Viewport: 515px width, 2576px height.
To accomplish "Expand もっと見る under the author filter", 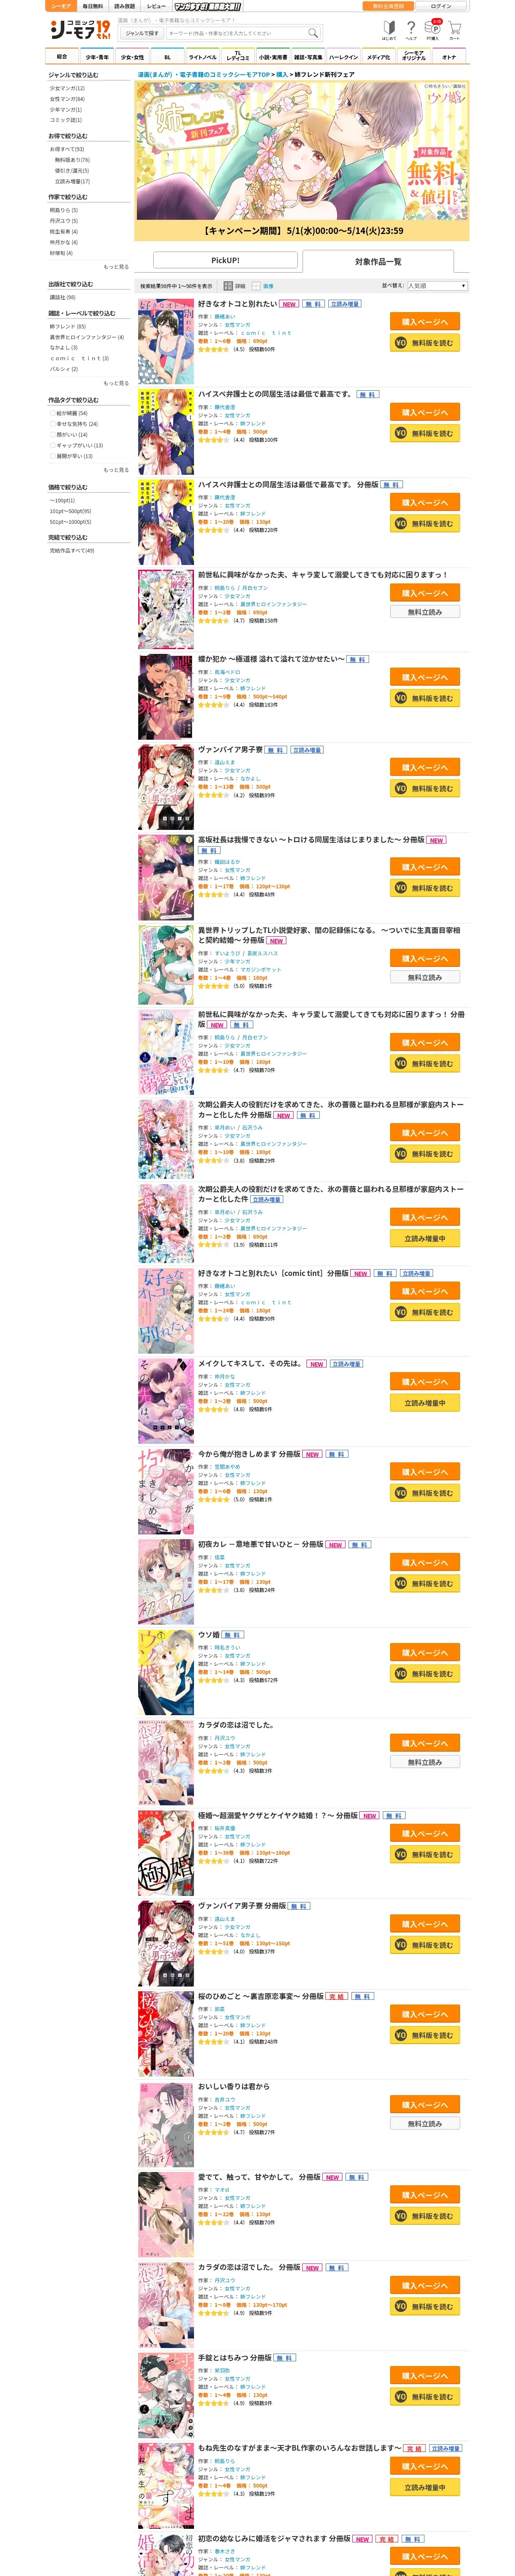I will (x=116, y=267).
